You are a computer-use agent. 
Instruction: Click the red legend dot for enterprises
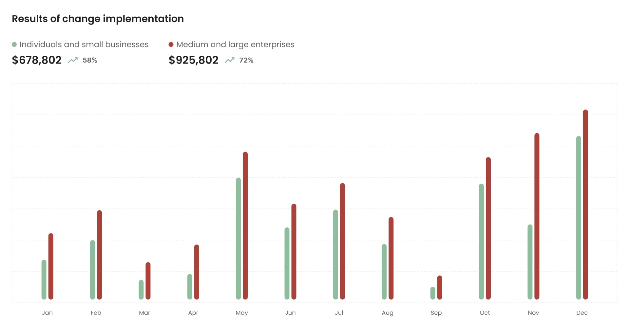tap(171, 45)
